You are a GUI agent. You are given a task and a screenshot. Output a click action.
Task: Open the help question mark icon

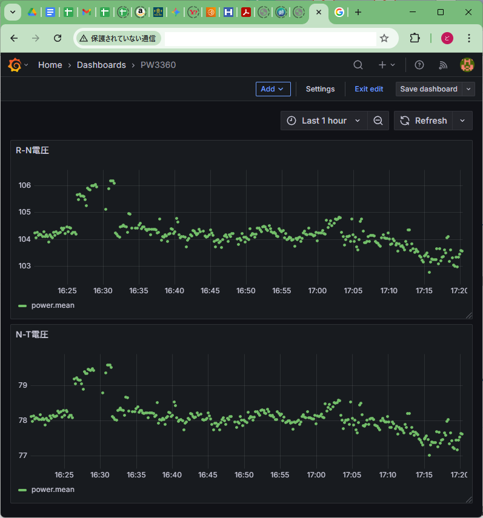pos(419,65)
